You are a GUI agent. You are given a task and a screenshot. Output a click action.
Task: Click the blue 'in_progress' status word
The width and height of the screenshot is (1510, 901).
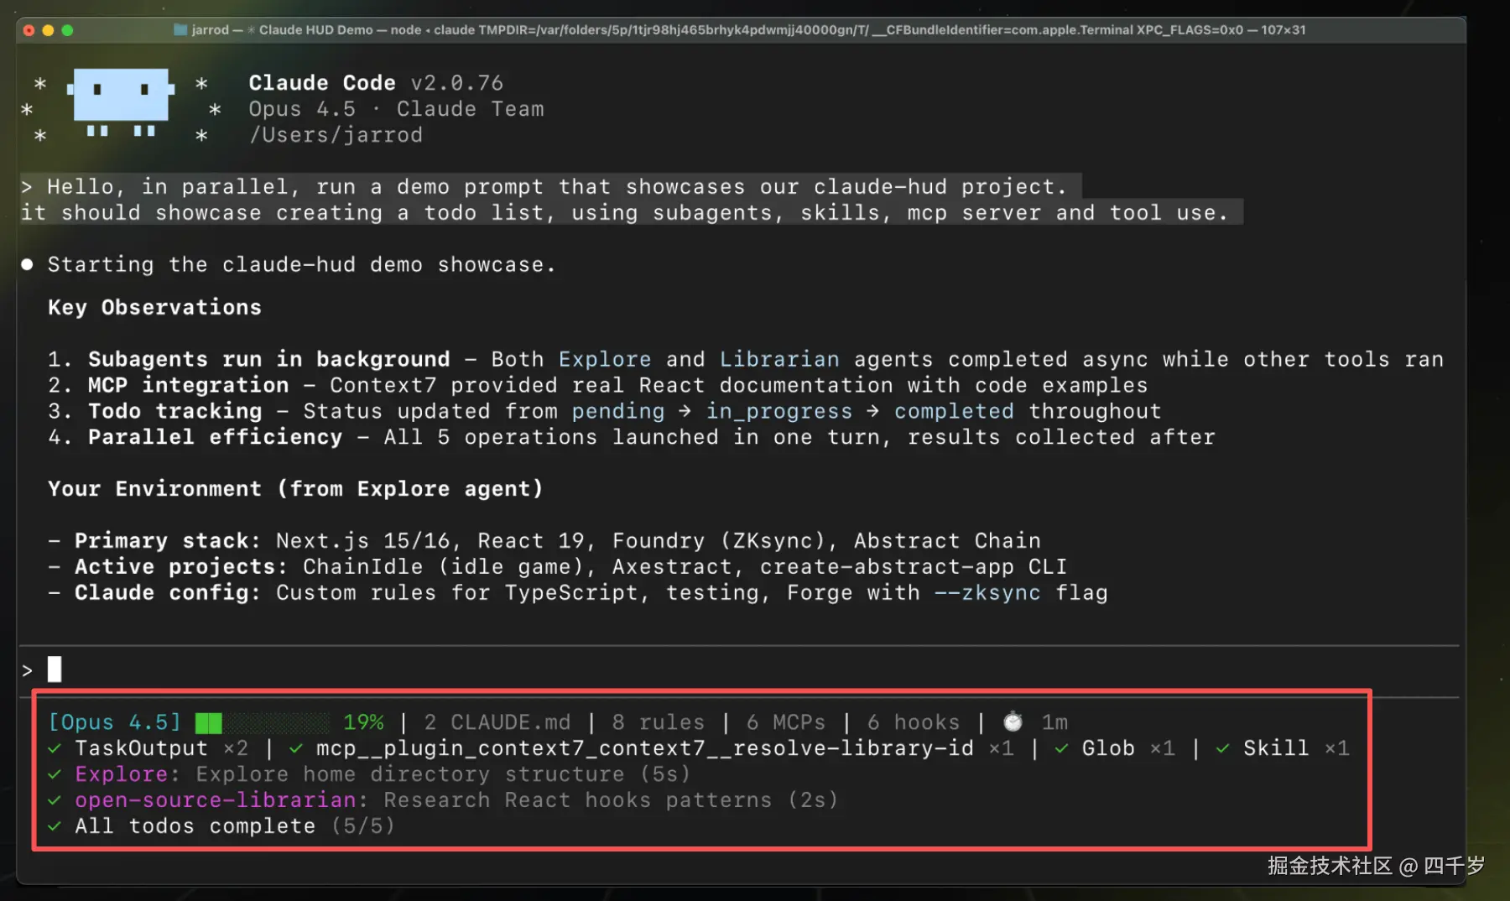point(779,411)
